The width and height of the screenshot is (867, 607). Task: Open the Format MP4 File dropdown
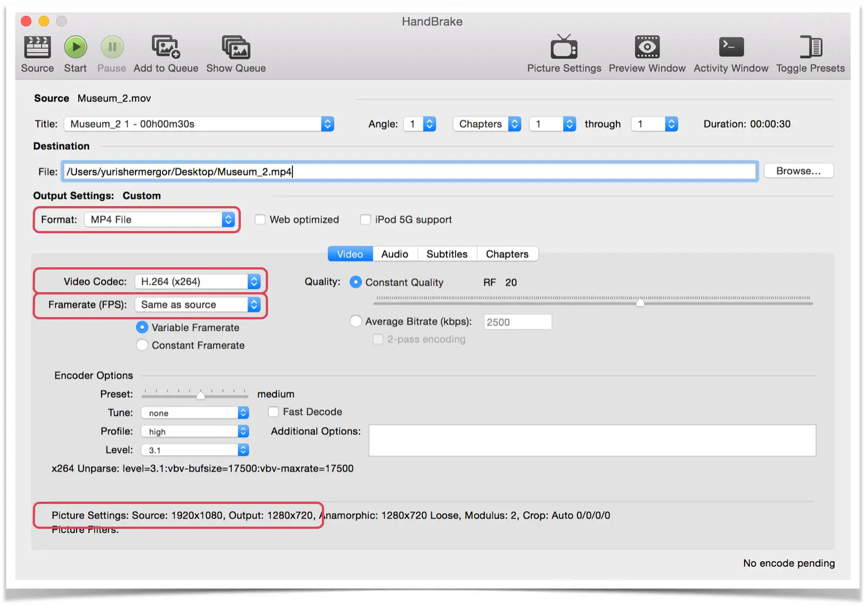point(159,220)
